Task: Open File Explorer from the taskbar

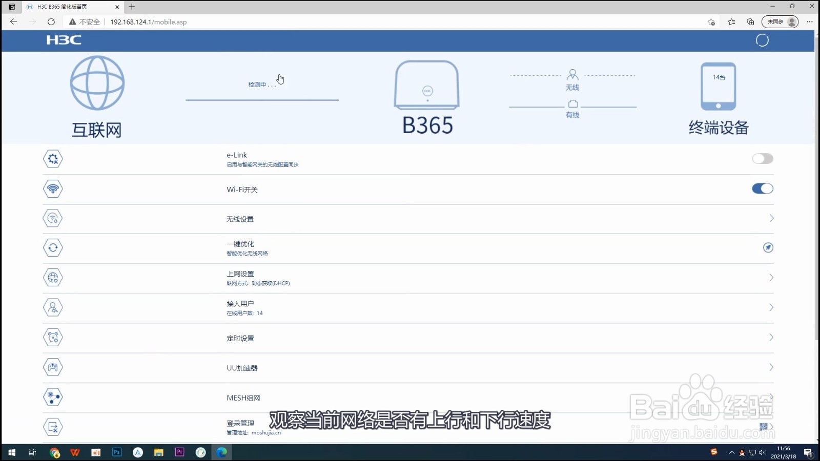Action: (x=159, y=452)
